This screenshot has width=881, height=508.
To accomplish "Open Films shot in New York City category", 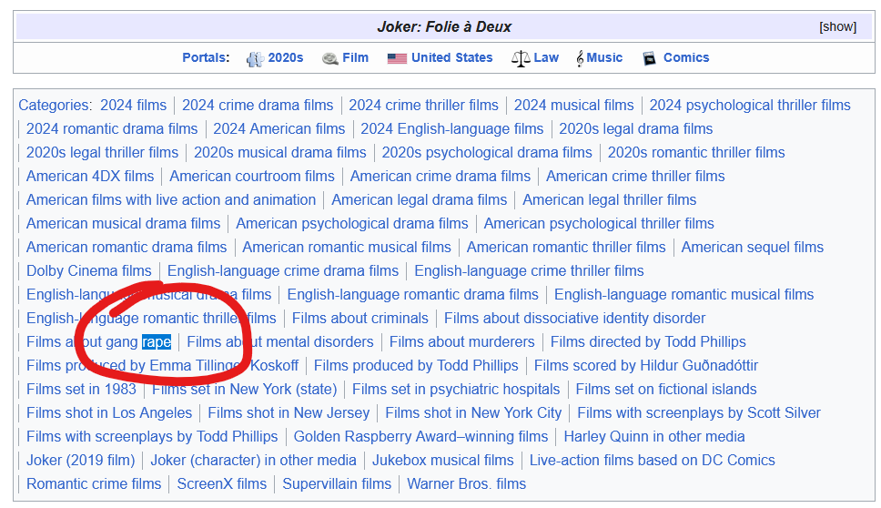I will tap(473, 411).
